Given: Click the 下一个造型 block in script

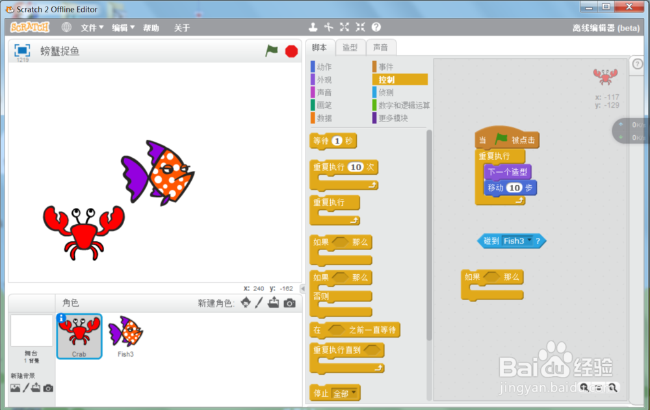Looking at the screenshot, I should pyautogui.click(x=508, y=172).
